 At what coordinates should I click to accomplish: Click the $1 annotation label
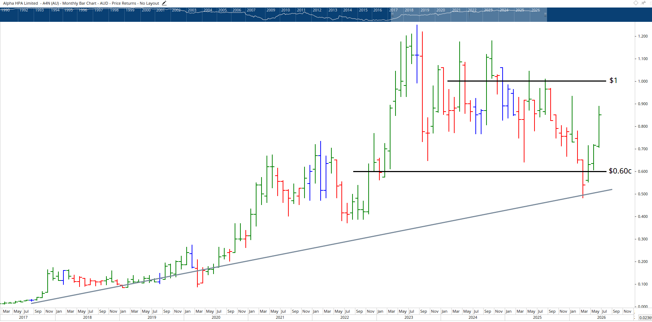[x=613, y=80]
